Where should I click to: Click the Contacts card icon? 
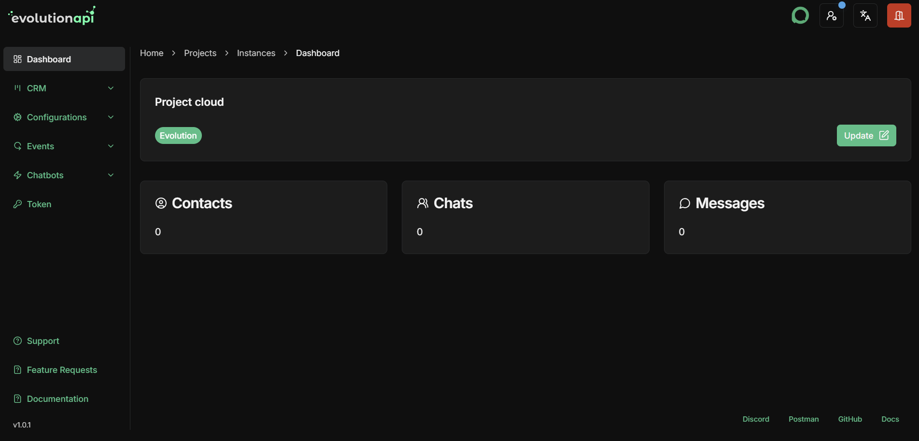[x=160, y=203]
